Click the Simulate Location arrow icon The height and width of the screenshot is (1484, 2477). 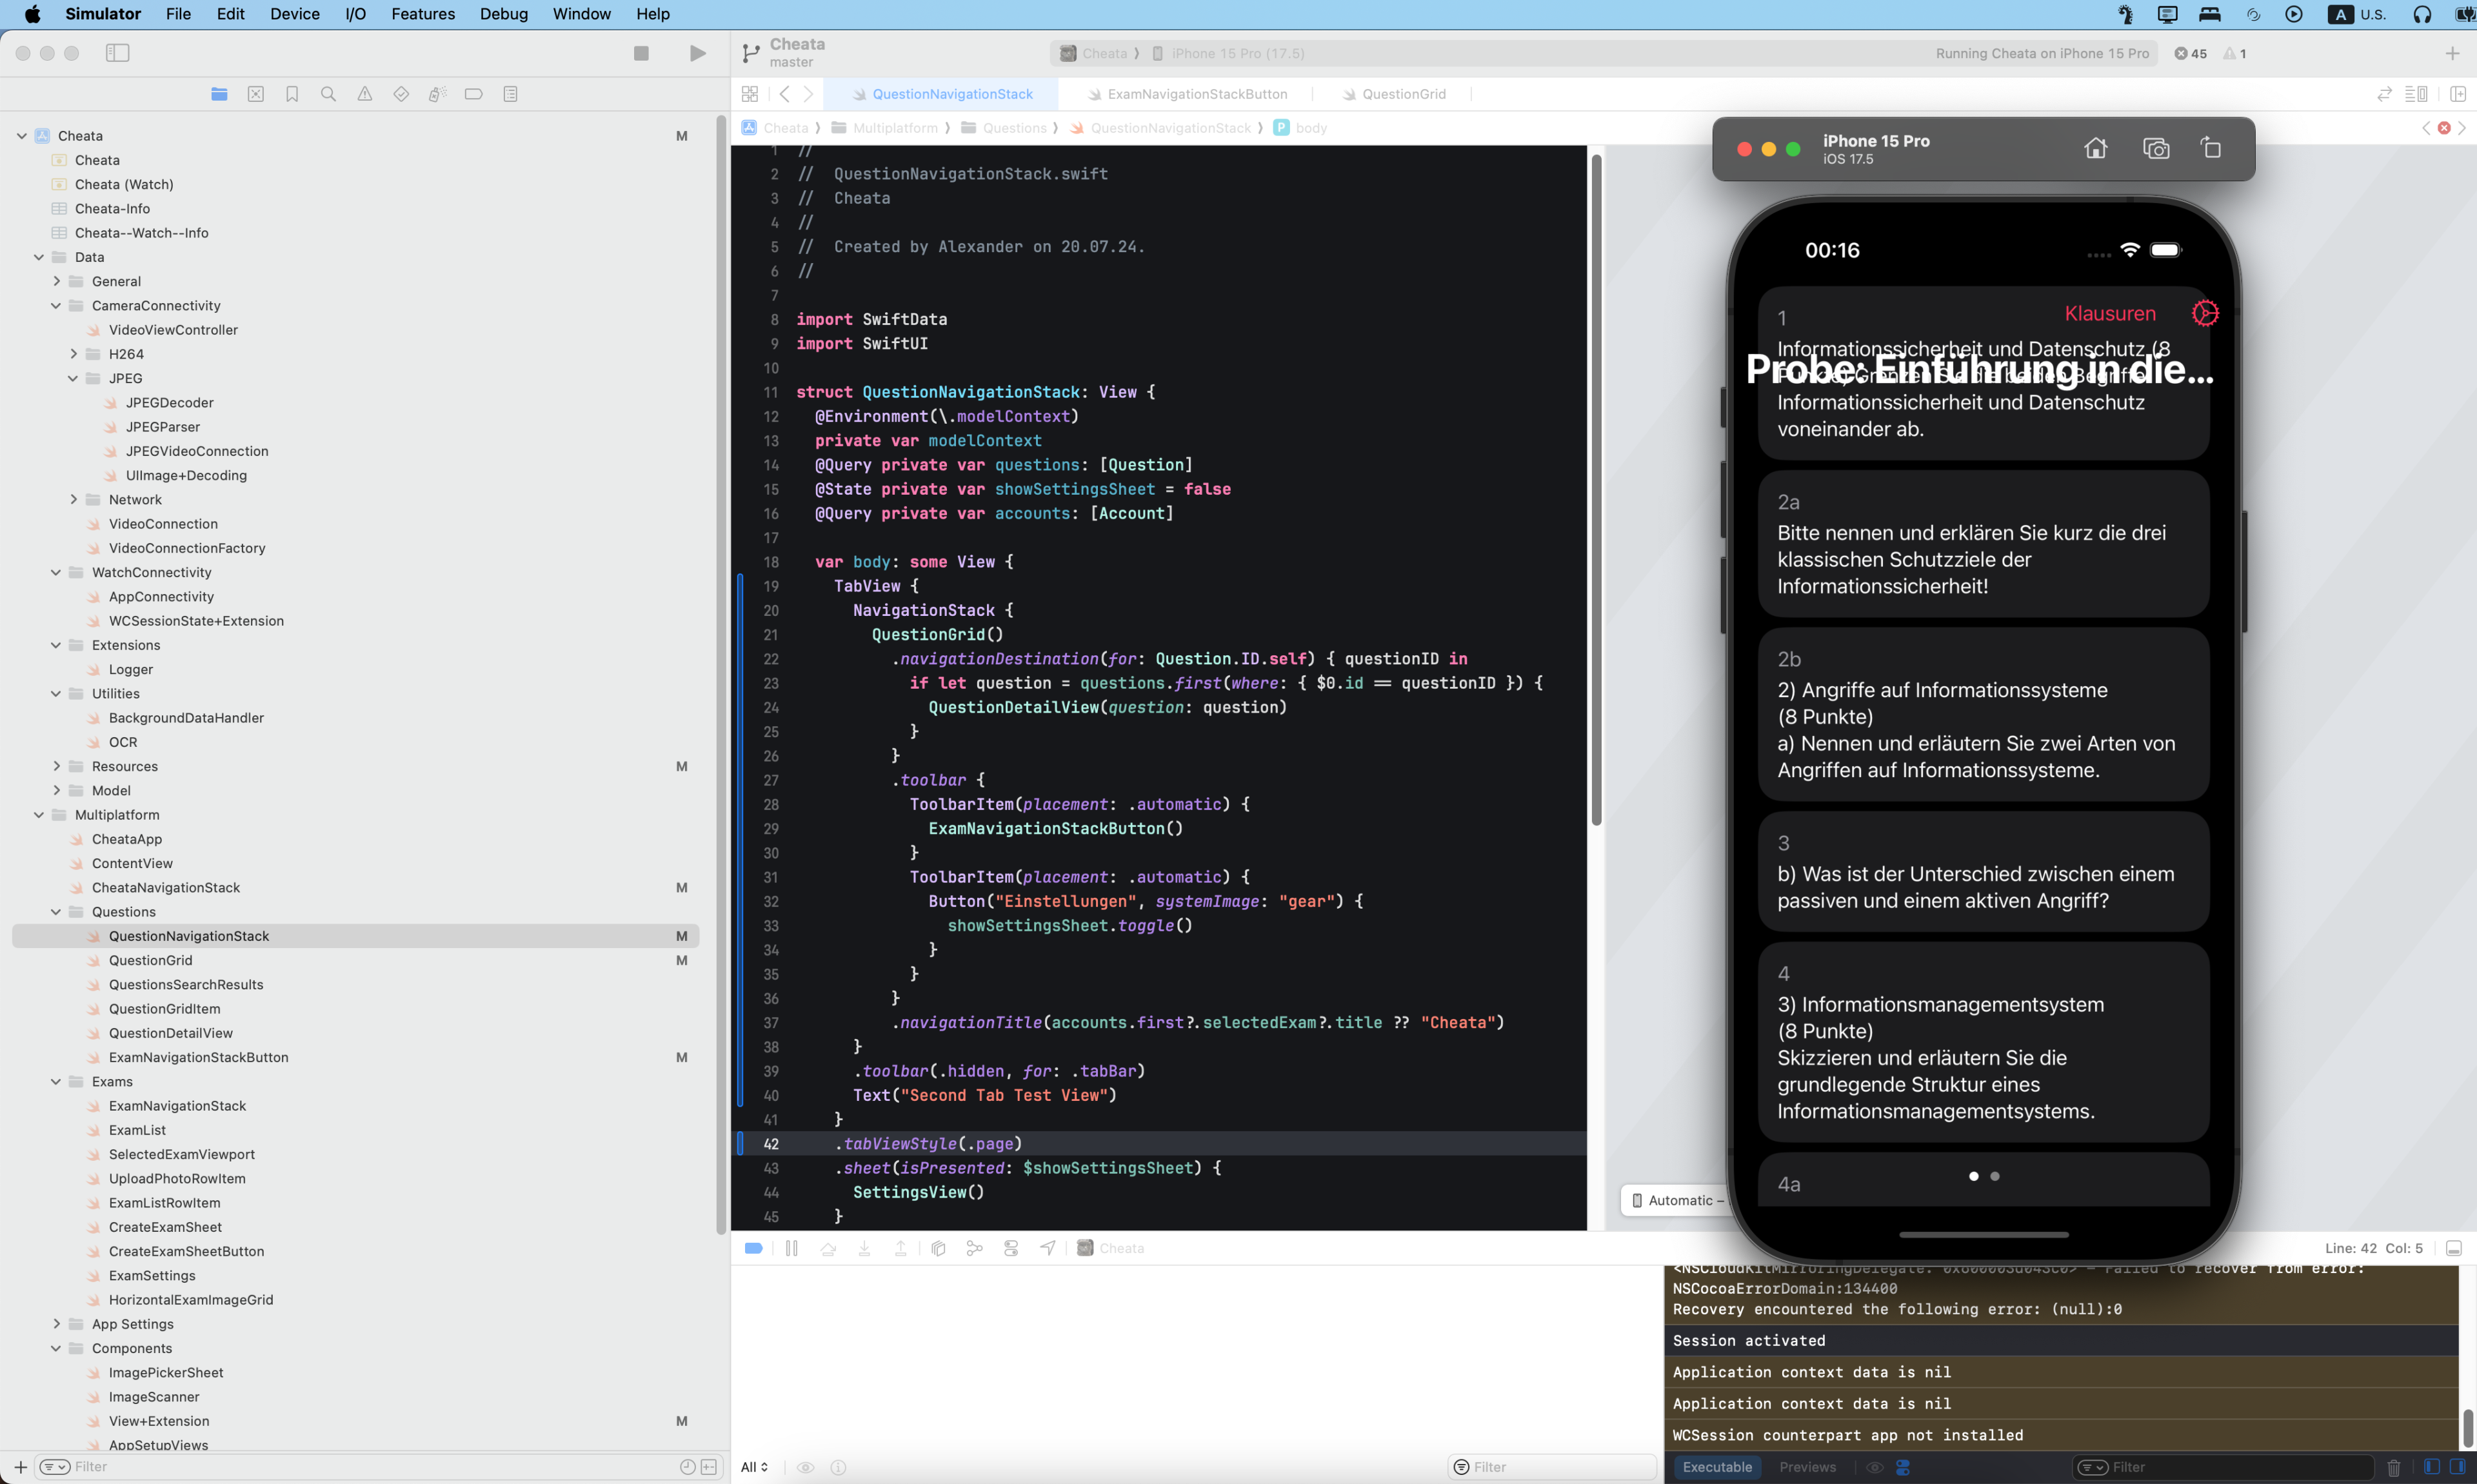click(1047, 1248)
